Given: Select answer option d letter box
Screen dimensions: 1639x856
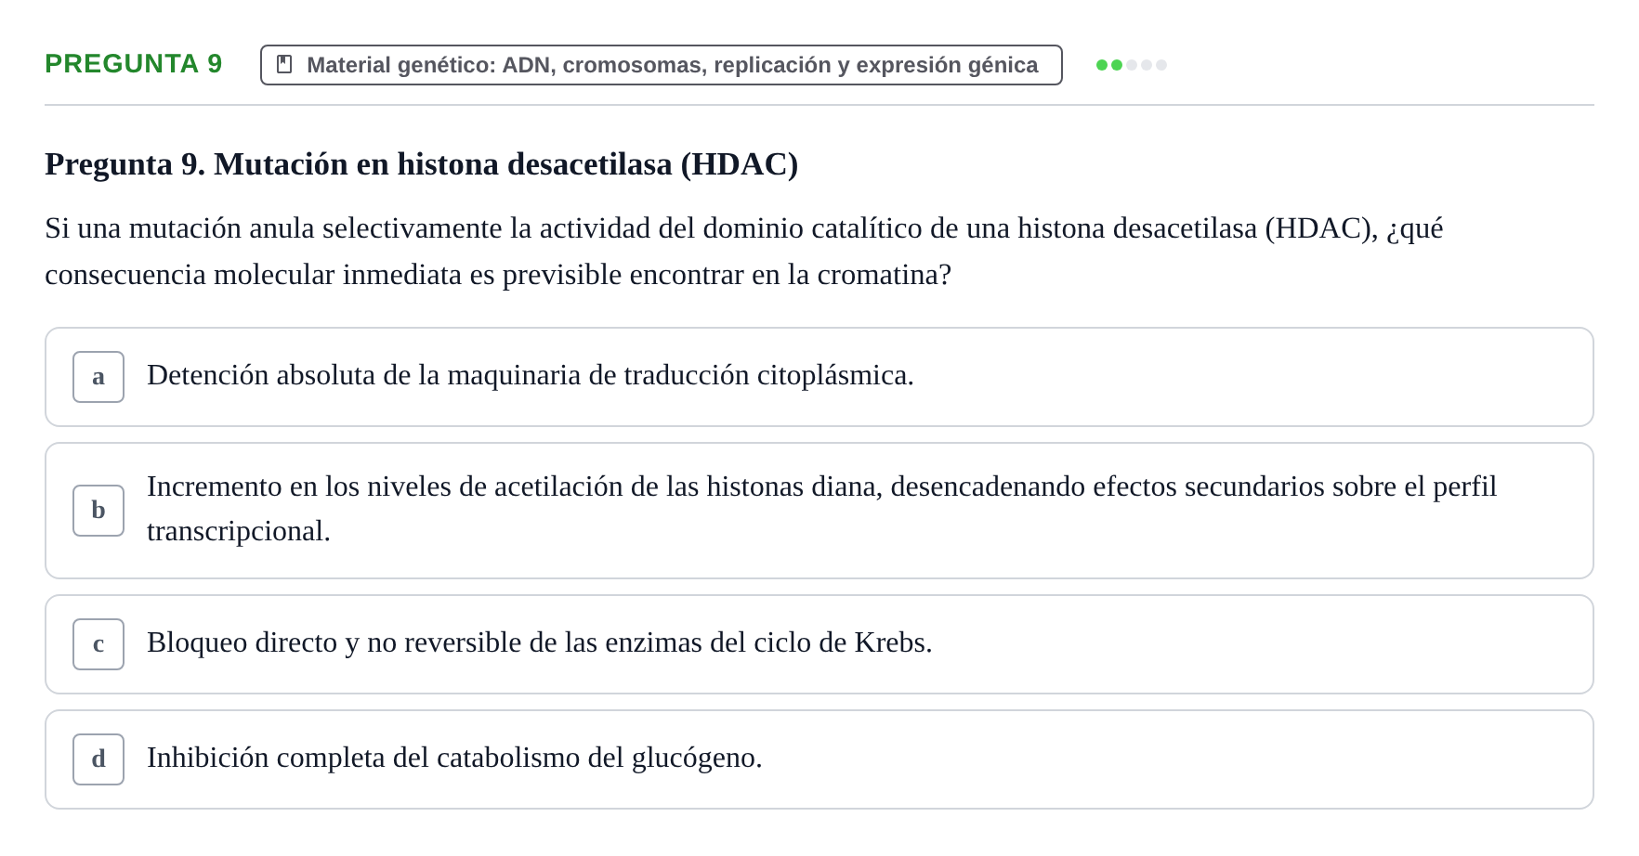Looking at the screenshot, I should [x=98, y=759].
